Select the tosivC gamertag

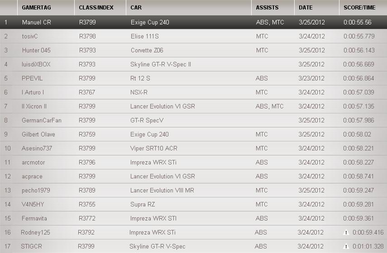(x=30, y=36)
